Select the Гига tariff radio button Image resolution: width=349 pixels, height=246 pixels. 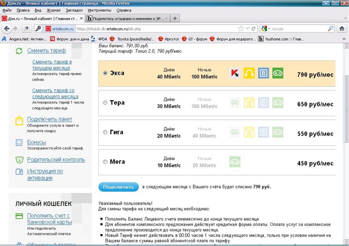pyautogui.click(x=105, y=132)
